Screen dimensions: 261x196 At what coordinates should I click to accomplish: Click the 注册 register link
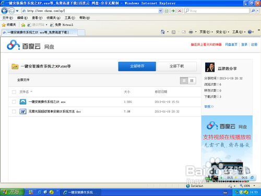[254, 44]
